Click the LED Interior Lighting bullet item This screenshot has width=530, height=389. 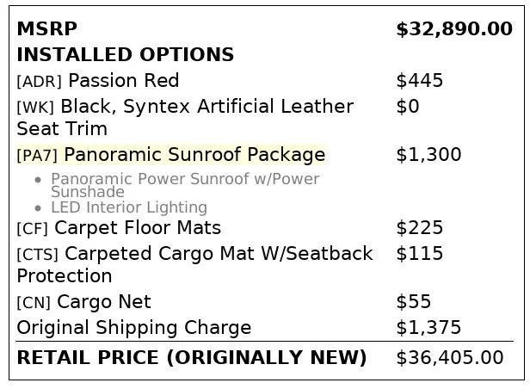[128, 207]
